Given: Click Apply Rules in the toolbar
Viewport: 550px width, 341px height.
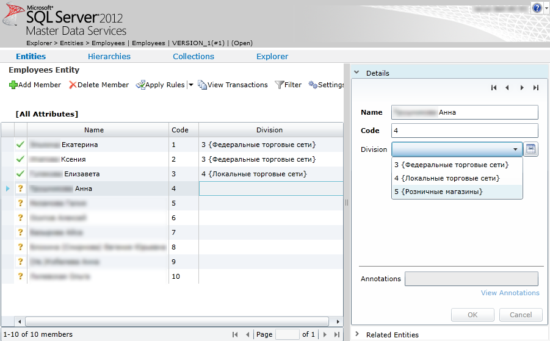Looking at the screenshot, I should [x=161, y=85].
